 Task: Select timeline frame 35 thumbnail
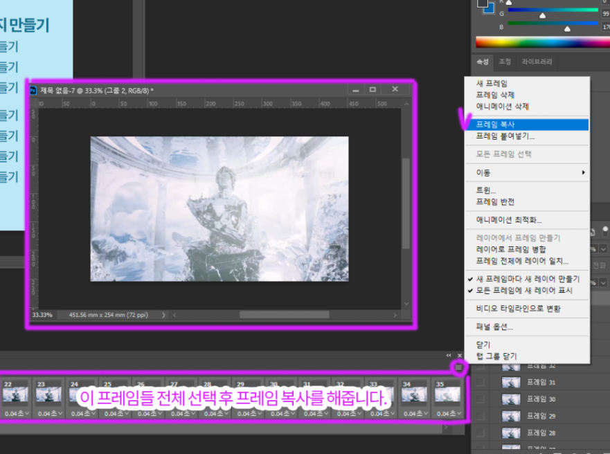[x=447, y=394]
